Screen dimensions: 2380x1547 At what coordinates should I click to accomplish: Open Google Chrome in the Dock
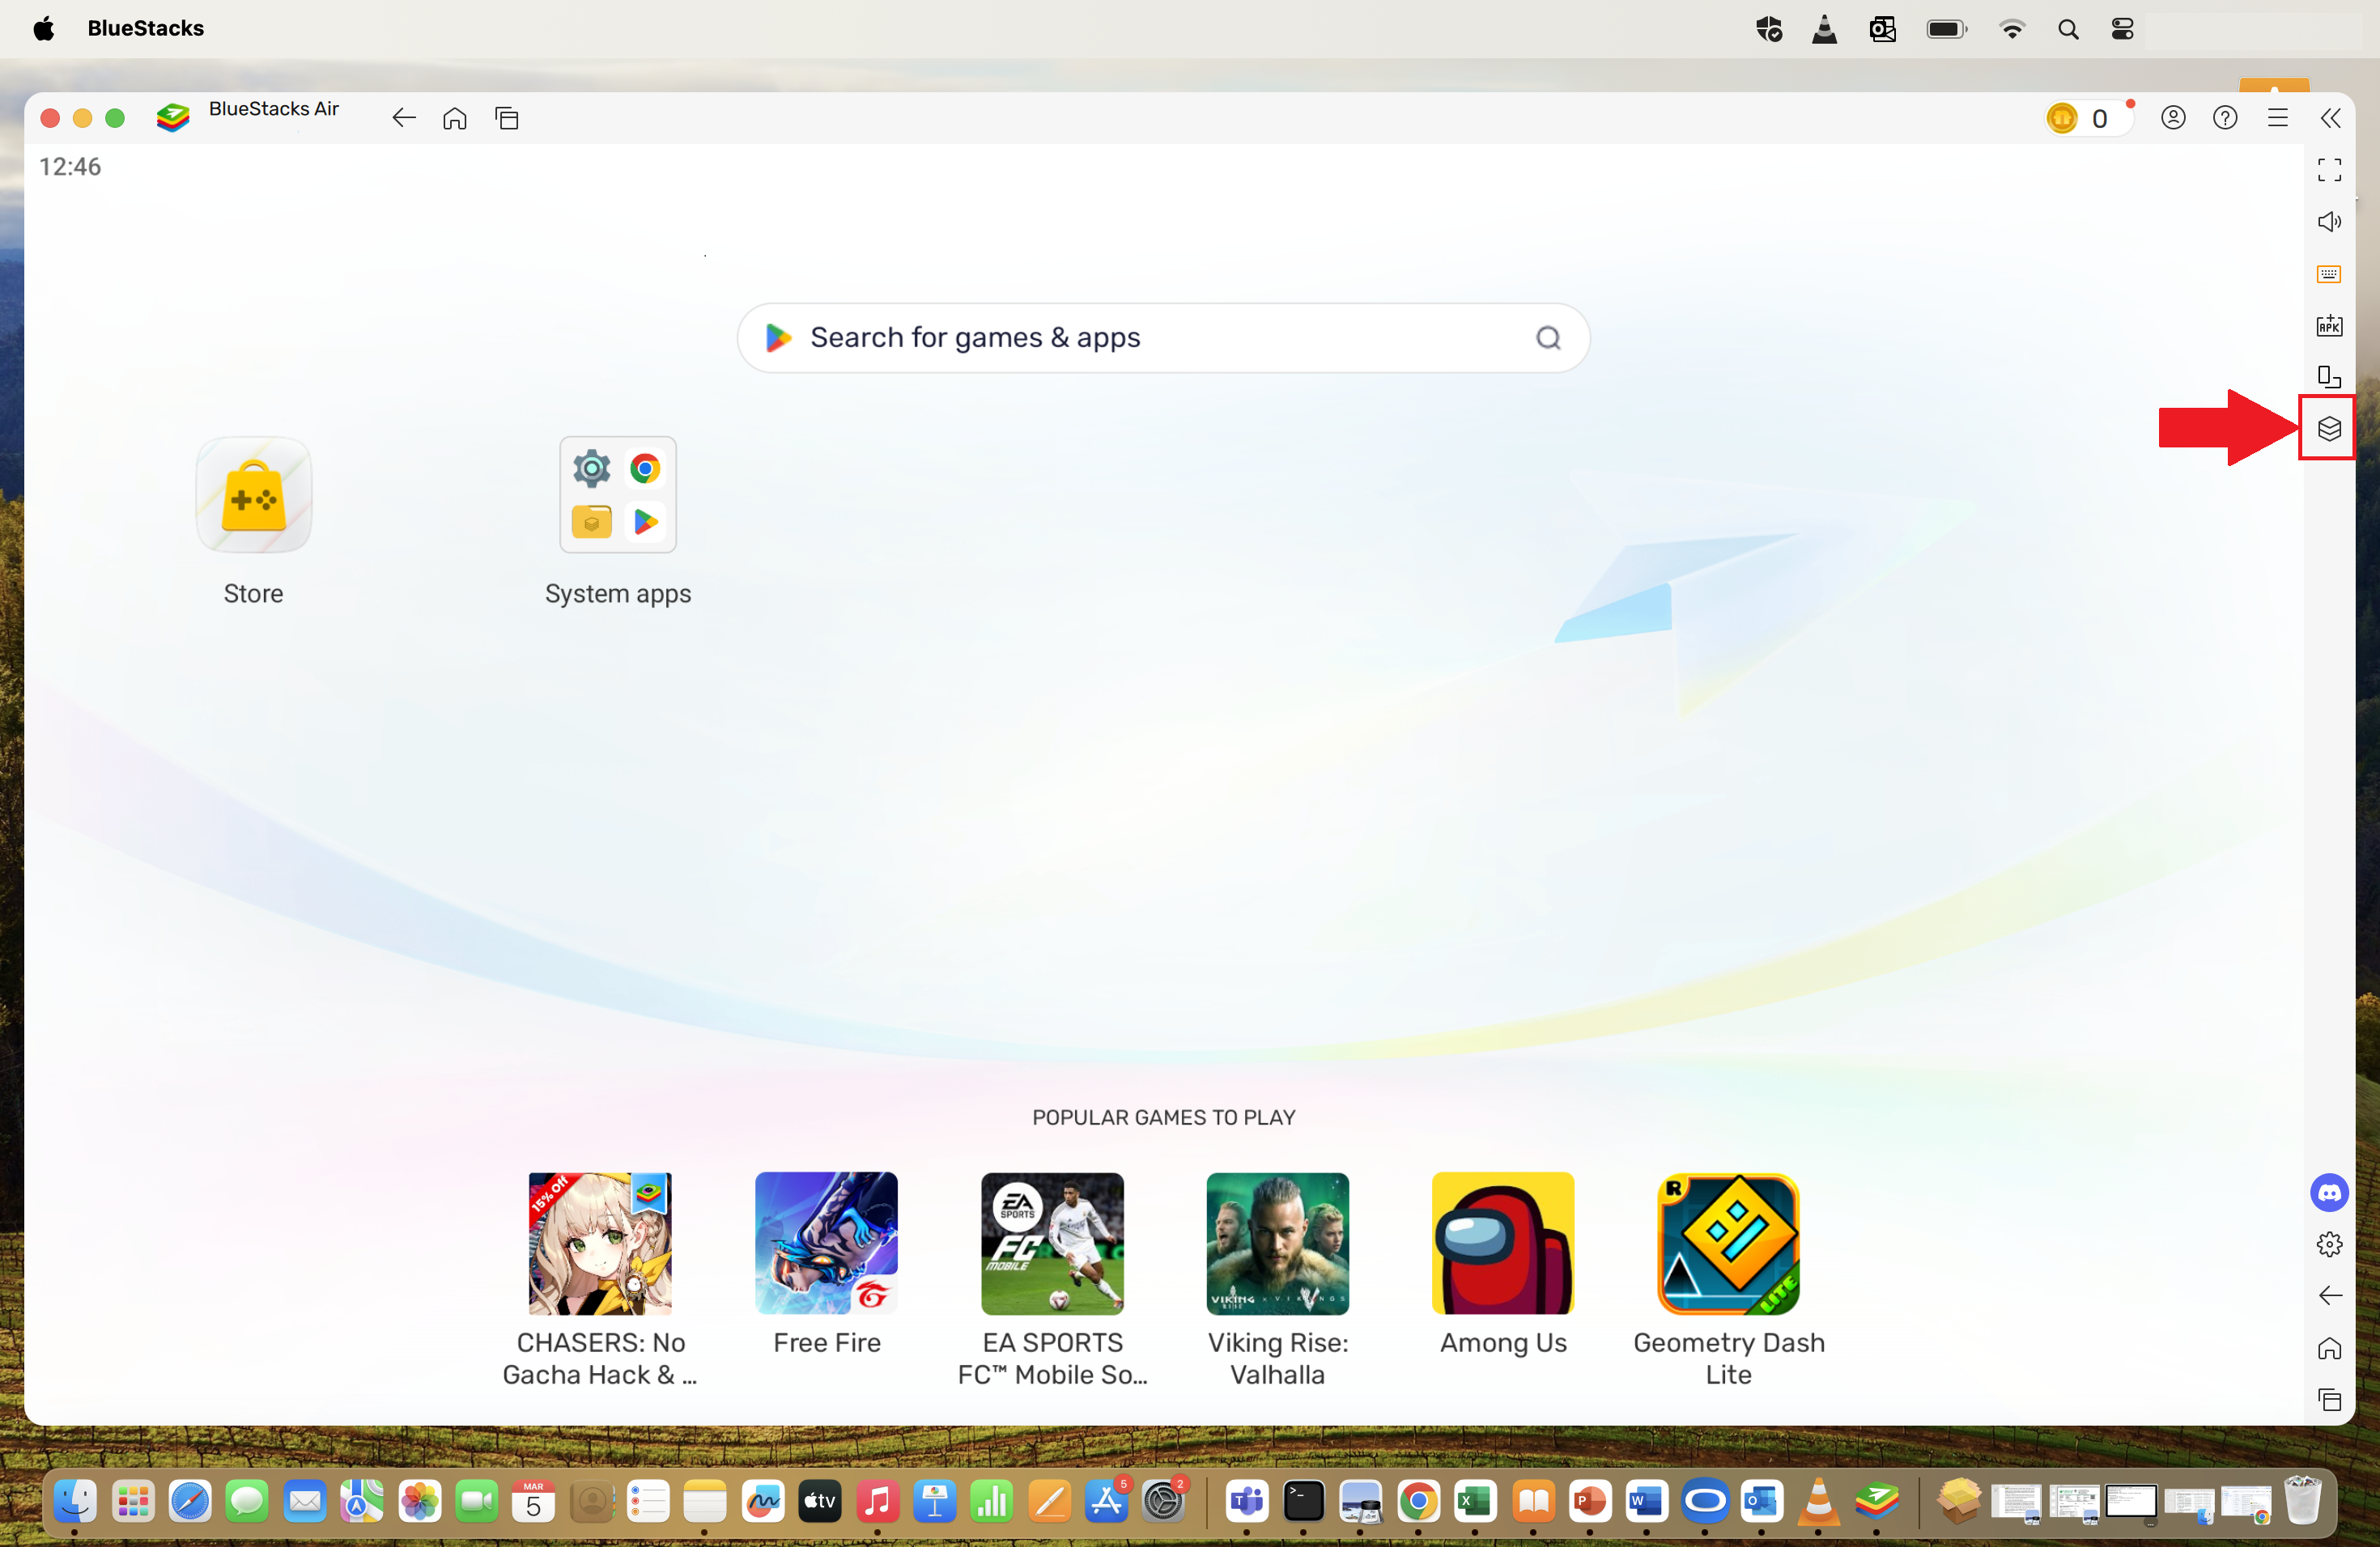coord(1418,1501)
